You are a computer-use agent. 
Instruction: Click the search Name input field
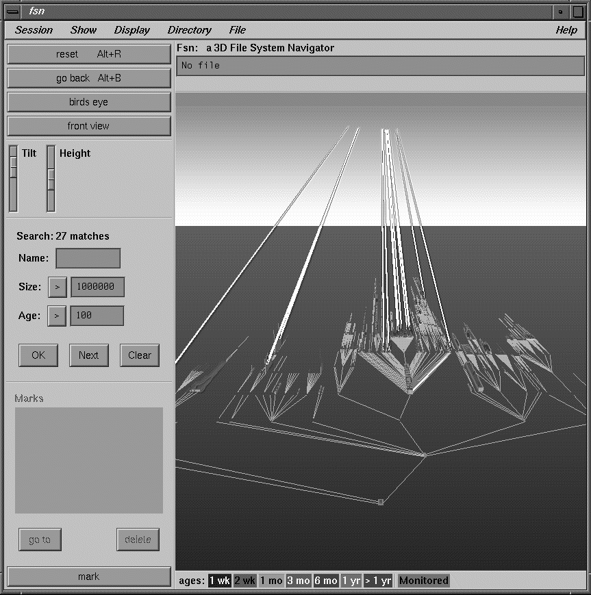click(x=88, y=258)
